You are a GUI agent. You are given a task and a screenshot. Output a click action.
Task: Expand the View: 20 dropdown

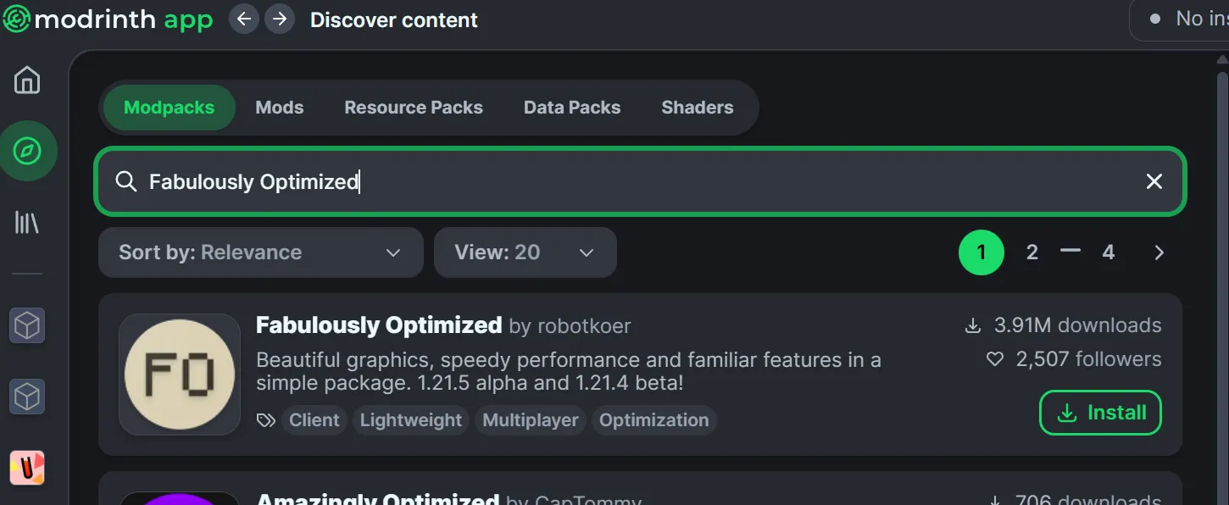coord(525,252)
